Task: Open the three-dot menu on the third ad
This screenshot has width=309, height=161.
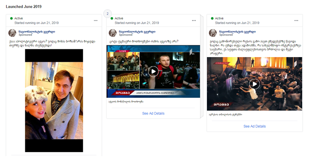Action: 296,20
